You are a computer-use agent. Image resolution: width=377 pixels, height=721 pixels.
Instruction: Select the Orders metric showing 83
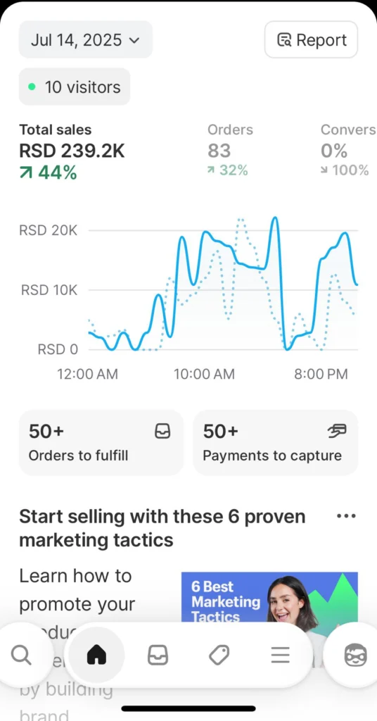[230, 150]
